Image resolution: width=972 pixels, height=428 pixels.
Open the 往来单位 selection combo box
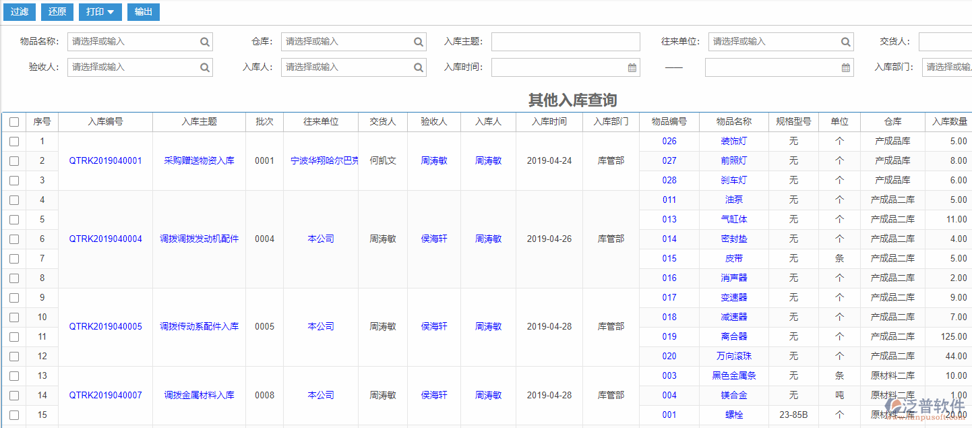768,42
